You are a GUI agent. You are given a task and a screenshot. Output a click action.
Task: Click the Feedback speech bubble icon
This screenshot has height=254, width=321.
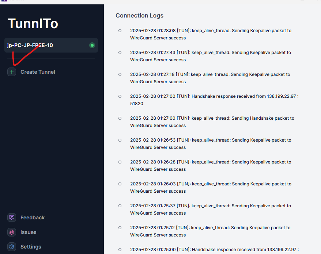pos(12,218)
